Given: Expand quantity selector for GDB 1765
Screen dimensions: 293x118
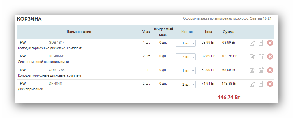Looking at the screenshot, I should (186, 71).
